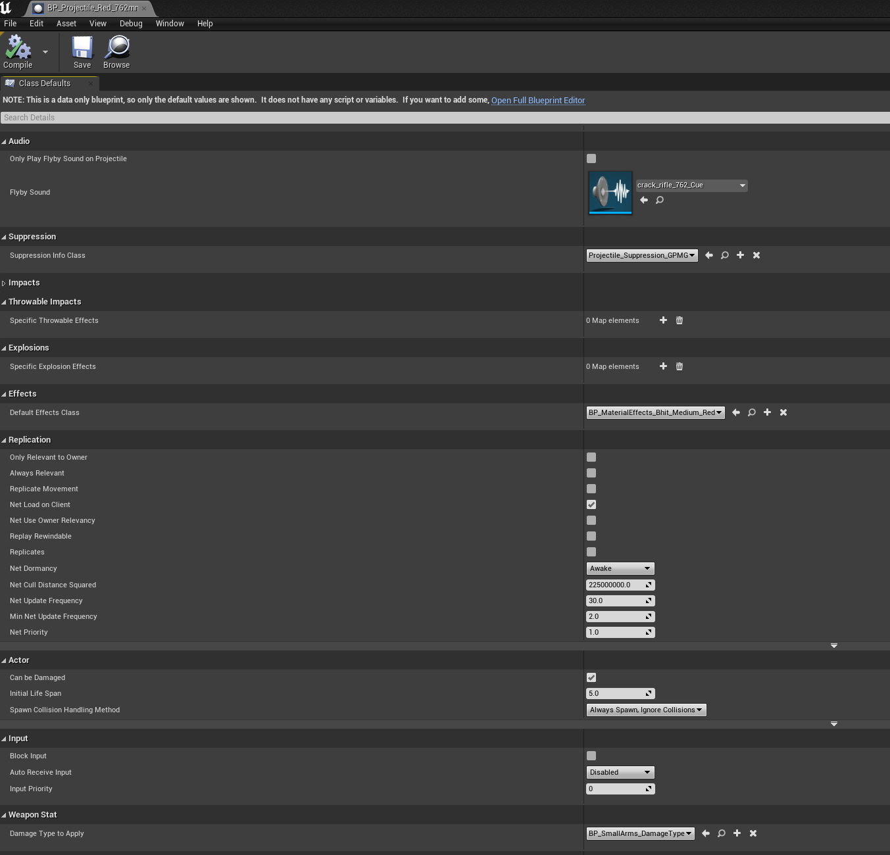Collapse the Audio category

pos(3,141)
